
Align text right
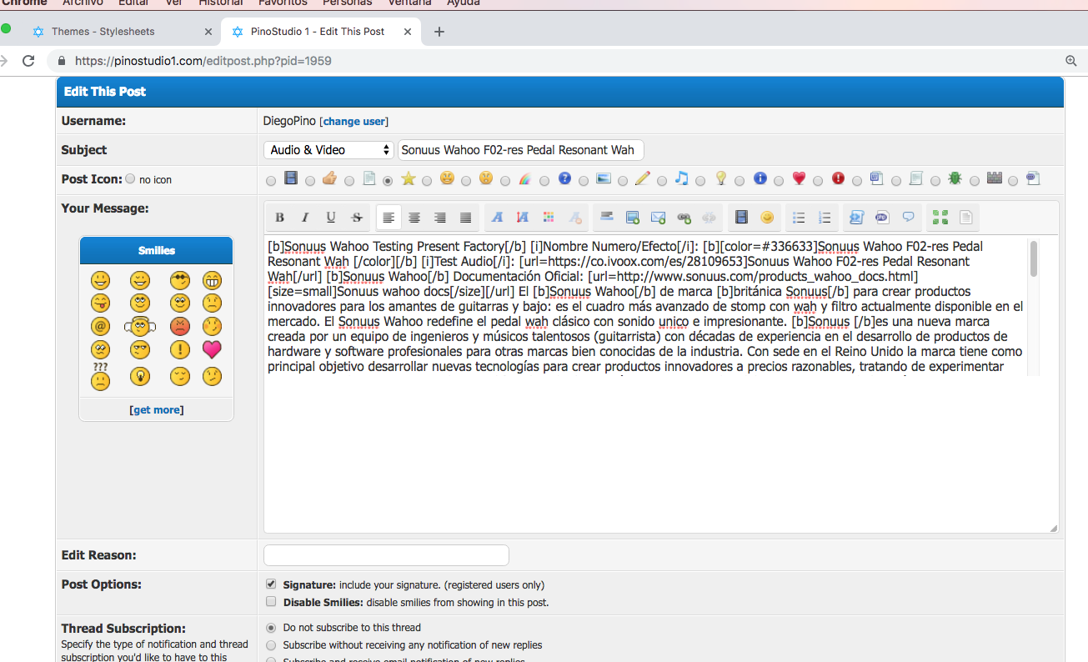click(440, 218)
